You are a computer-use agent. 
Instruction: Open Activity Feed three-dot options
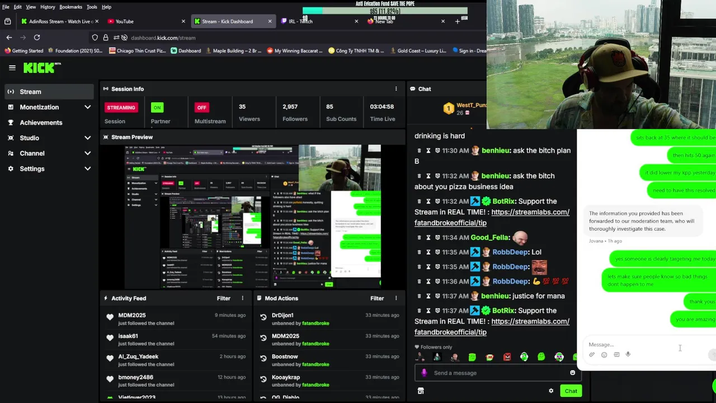[242, 298]
